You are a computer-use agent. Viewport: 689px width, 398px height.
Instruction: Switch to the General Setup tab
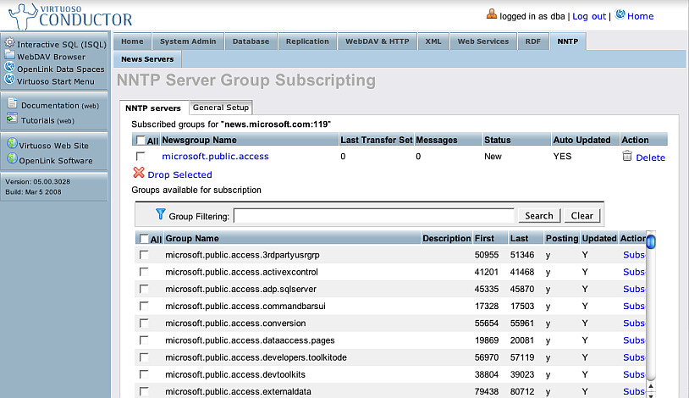[220, 108]
